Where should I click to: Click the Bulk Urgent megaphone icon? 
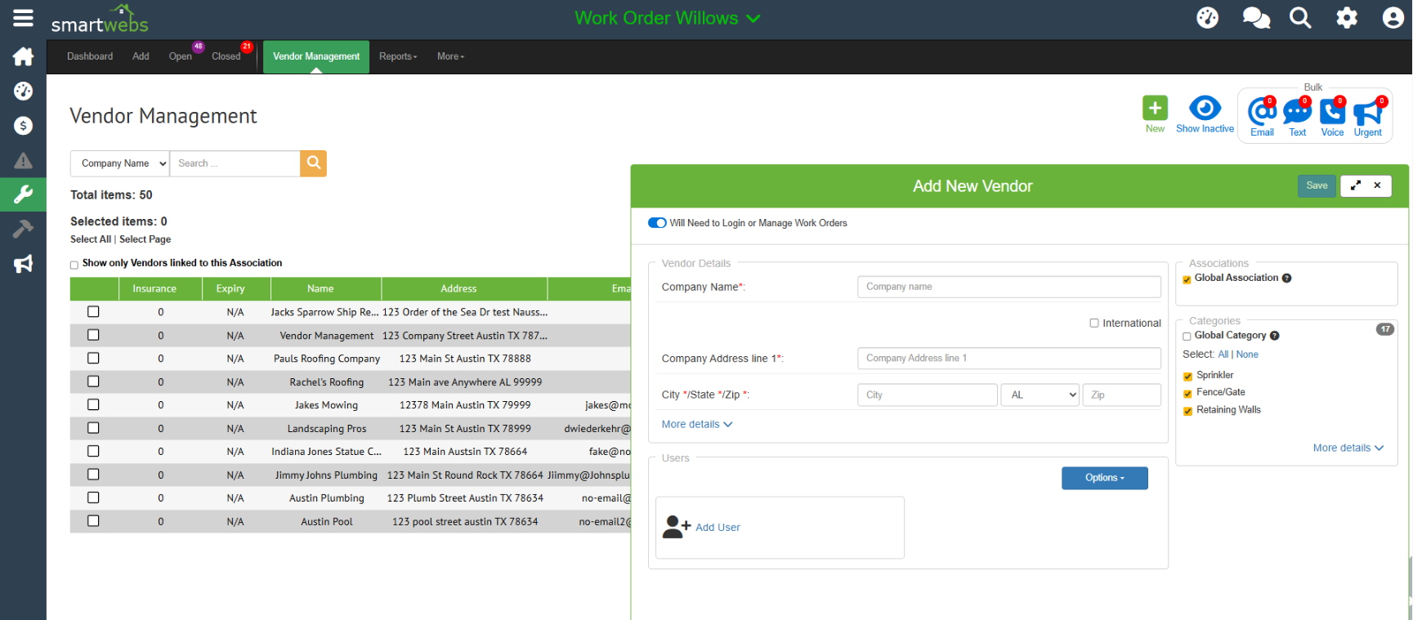point(1367,112)
